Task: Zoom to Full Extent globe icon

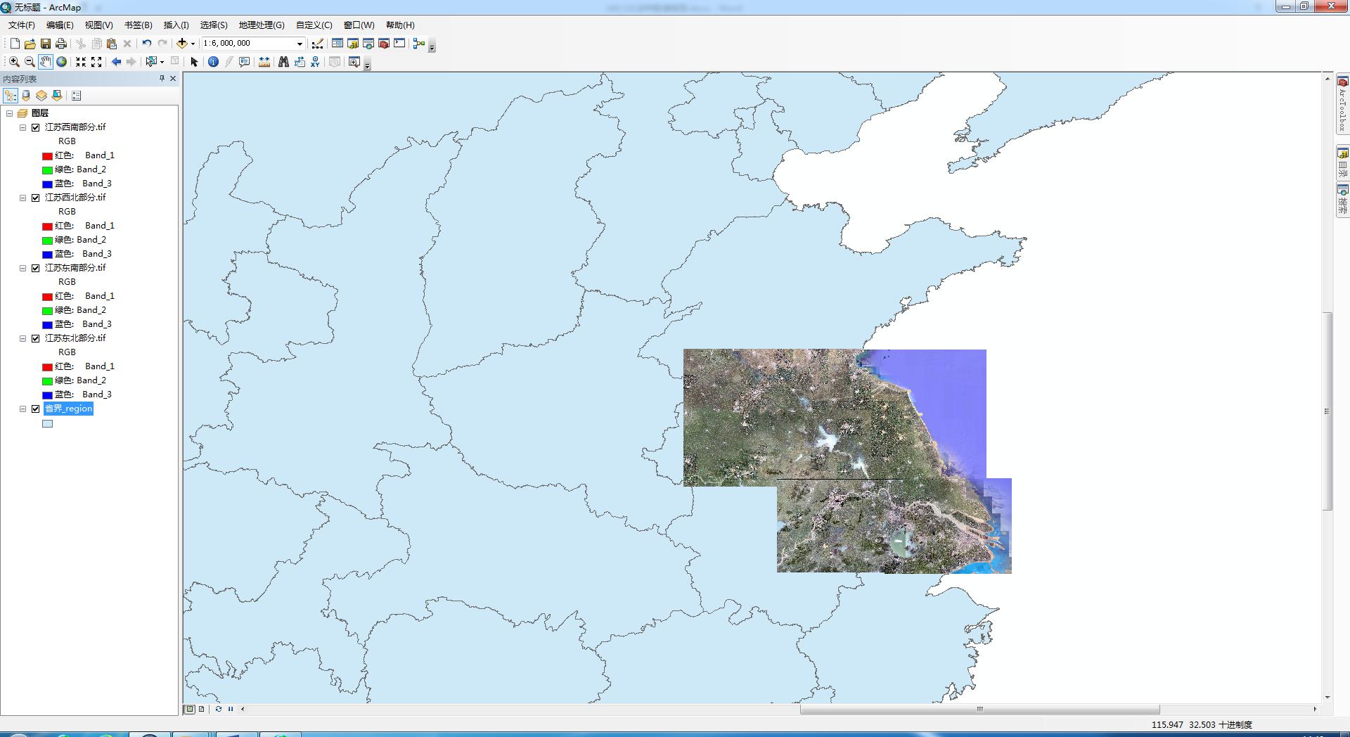Action: tap(62, 62)
